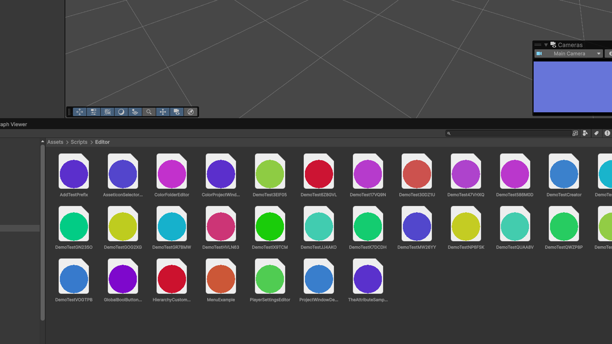Click the search by type icon

pyautogui.click(x=585, y=133)
